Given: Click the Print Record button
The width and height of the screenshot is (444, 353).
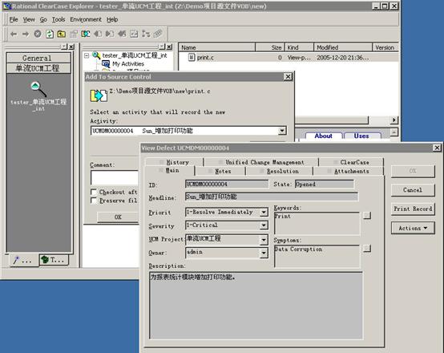Looking at the screenshot, I should coord(413,209).
